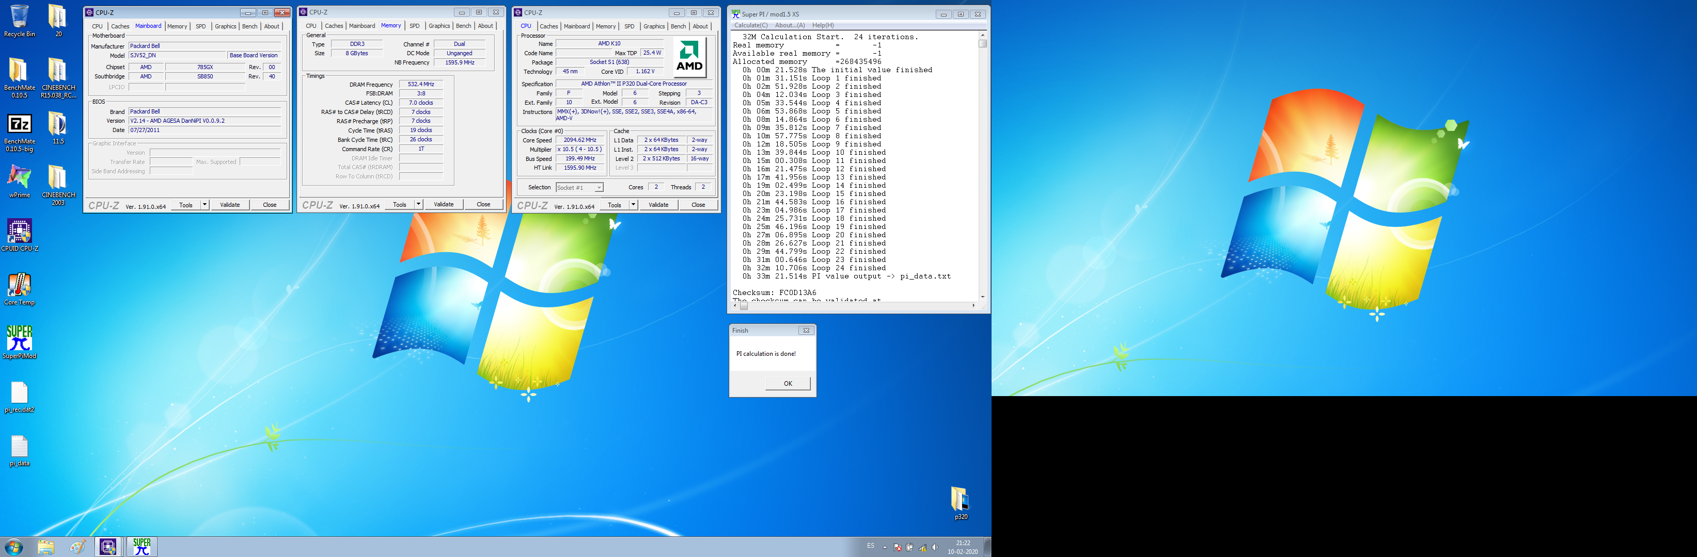Open the Recycle Bin desktop icon

19,21
